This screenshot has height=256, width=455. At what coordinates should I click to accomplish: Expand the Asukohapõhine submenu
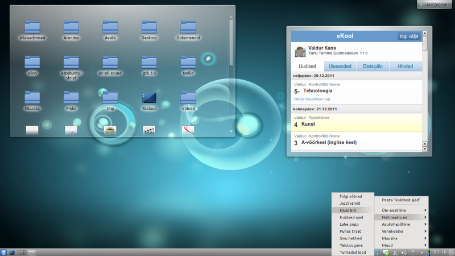tap(401, 224)
